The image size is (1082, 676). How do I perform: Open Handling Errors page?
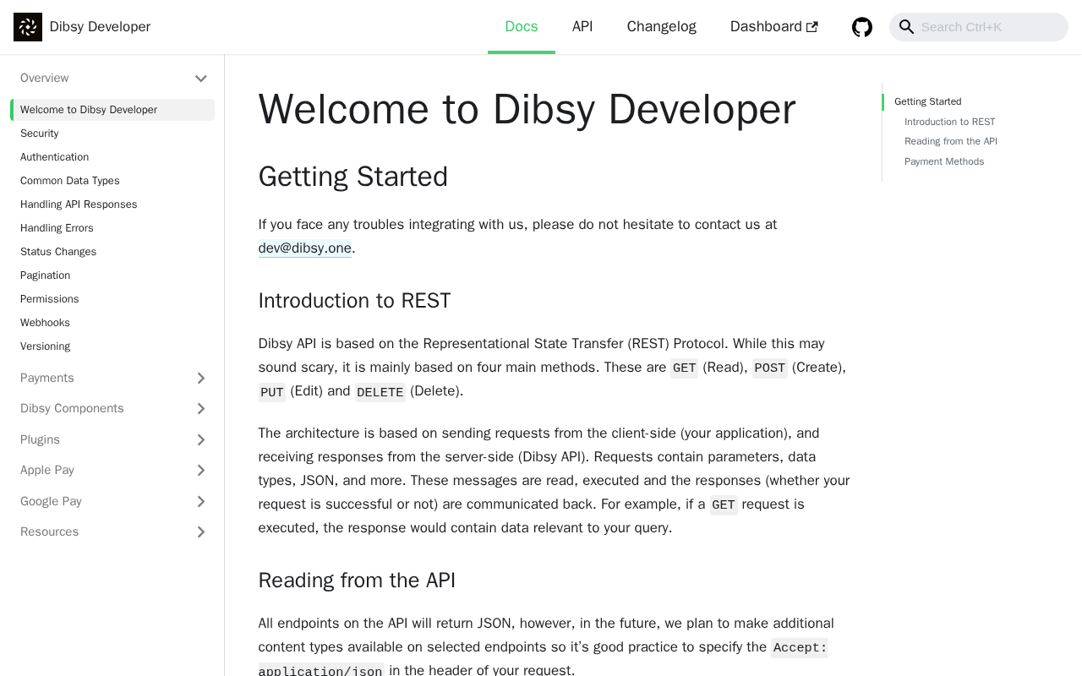coord(112,228)
